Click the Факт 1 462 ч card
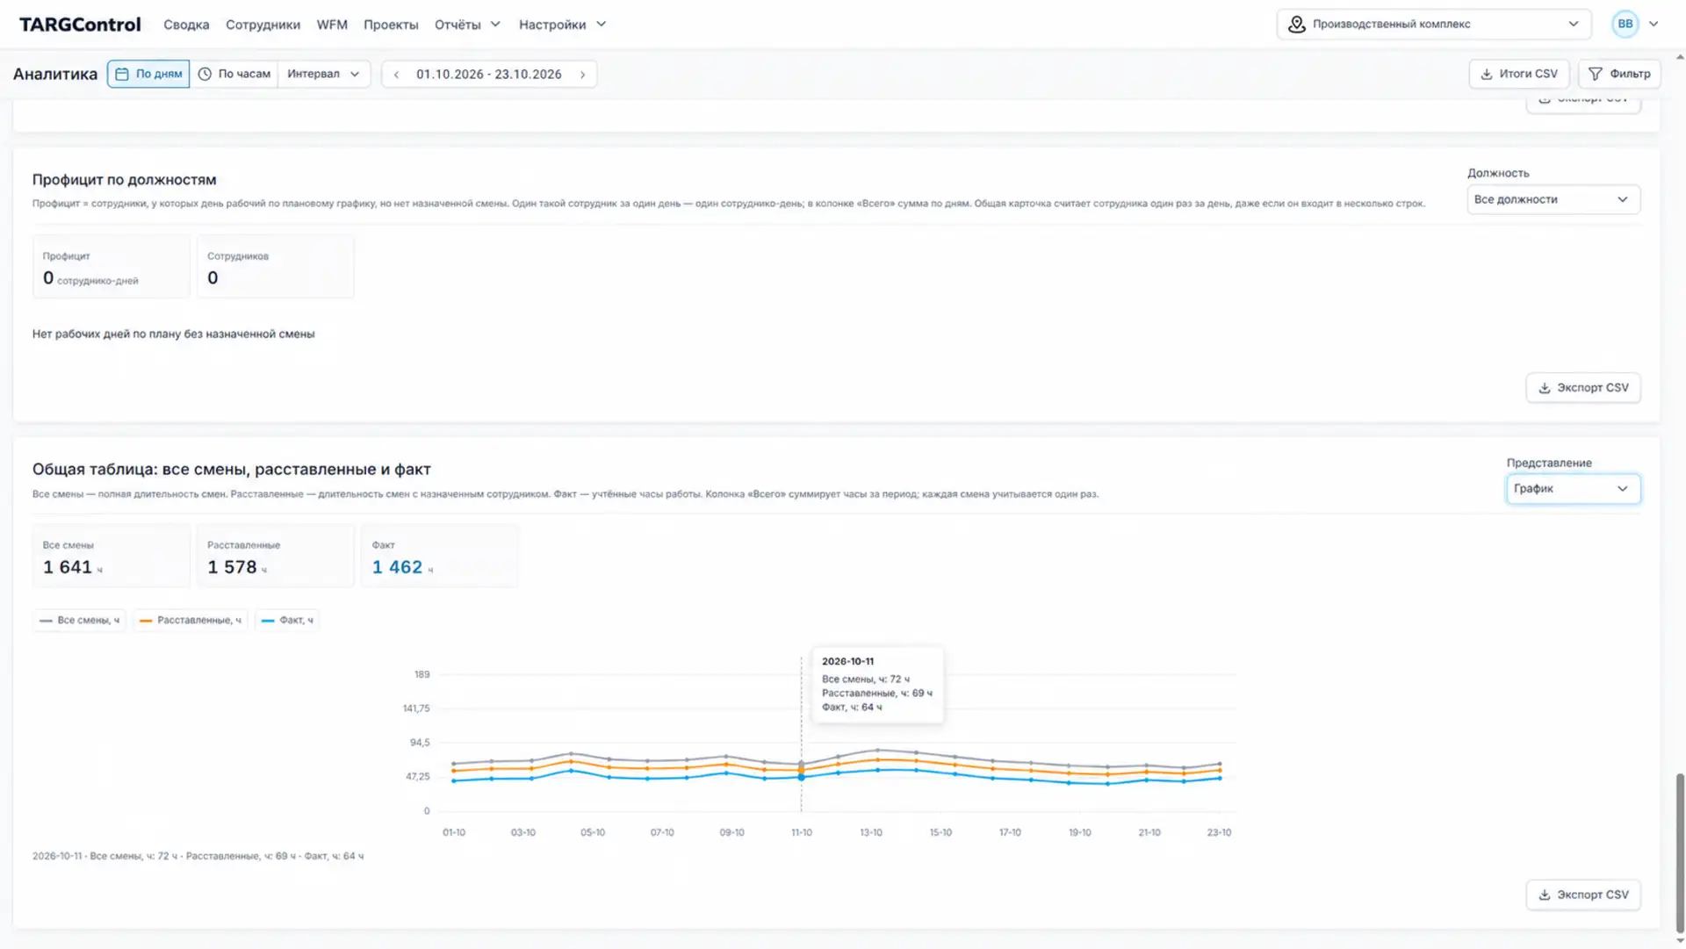The image size is (1686, 949). [439, 557]
